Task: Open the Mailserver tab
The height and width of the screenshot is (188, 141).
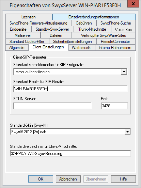Action: coord(23,35)
